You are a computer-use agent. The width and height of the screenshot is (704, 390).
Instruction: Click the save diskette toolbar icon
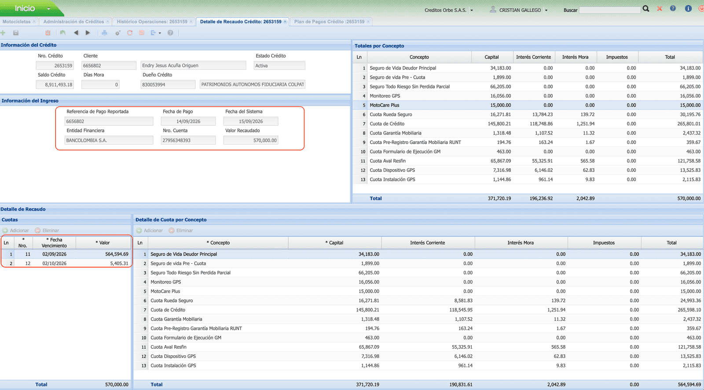(16, 33)
